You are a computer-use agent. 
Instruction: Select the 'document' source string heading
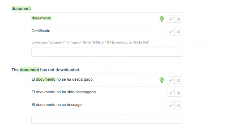pos(21,9)
